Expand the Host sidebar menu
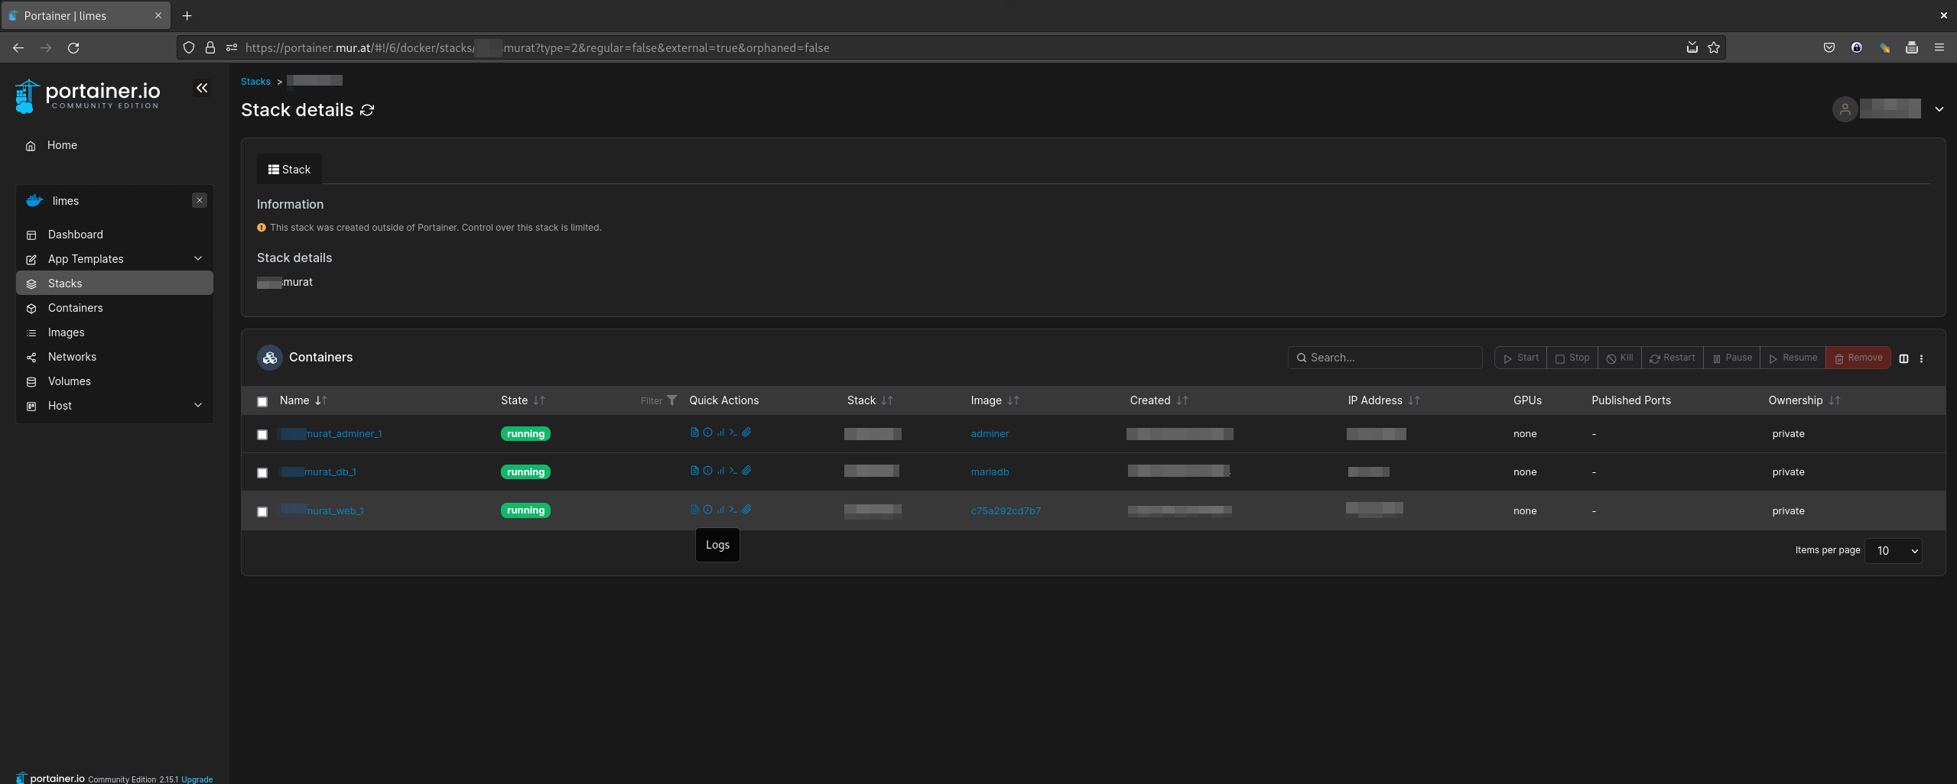The image size is (1957, 784). pyautogui.click(x=198, y=406)
